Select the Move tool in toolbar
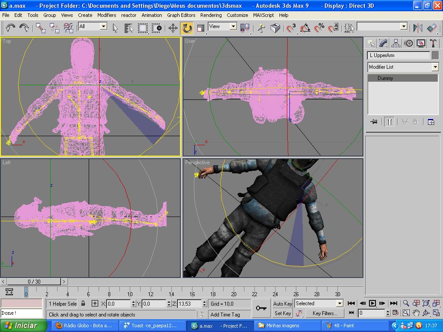 pyautogui.click(x=173, y=28)
